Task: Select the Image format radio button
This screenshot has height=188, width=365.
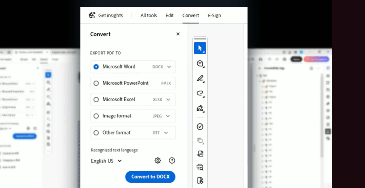Action: [x=96, y=116]
